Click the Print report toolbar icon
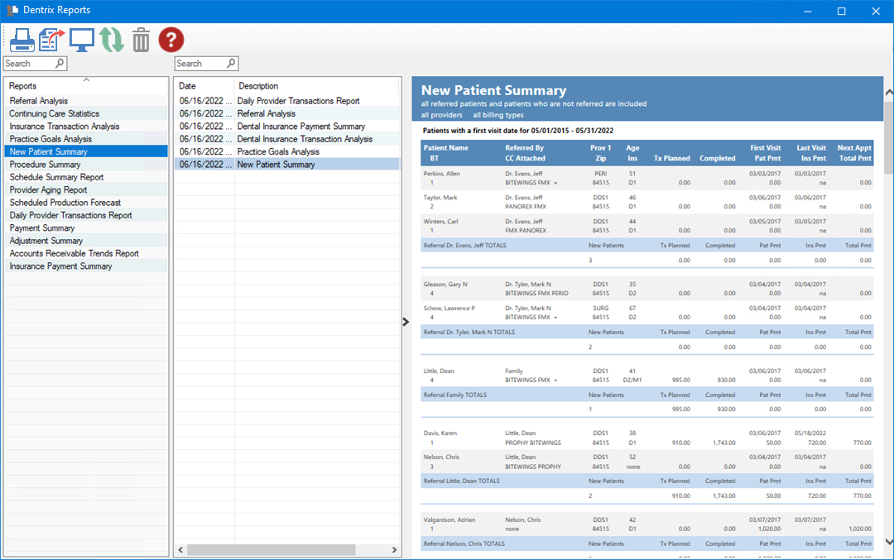 tap(21, 40)
